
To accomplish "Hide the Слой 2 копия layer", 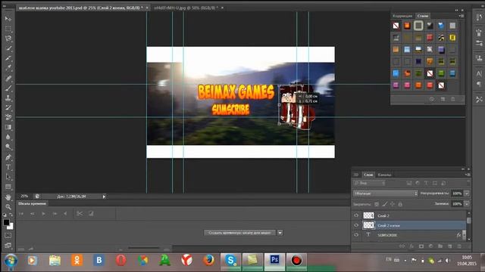I will pos(356,225).
